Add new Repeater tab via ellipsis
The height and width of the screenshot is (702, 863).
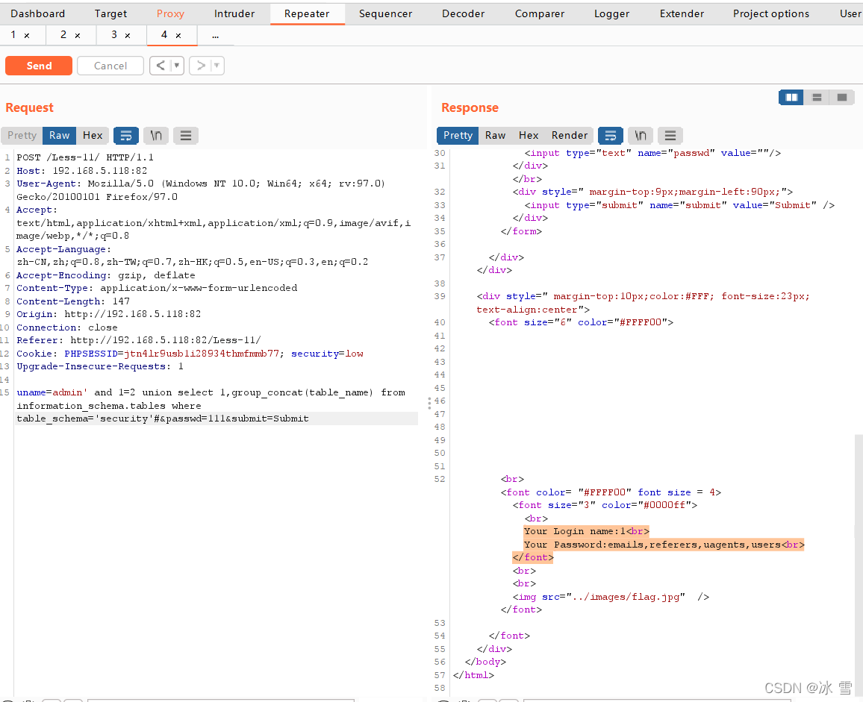(215, 36)
